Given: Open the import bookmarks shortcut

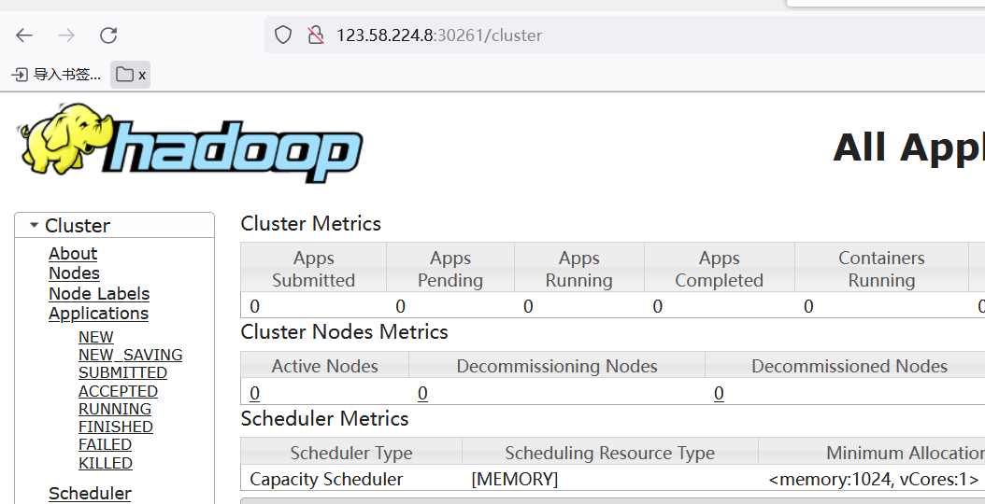Looking at the screenshot, I should click(x=56, y=75).
